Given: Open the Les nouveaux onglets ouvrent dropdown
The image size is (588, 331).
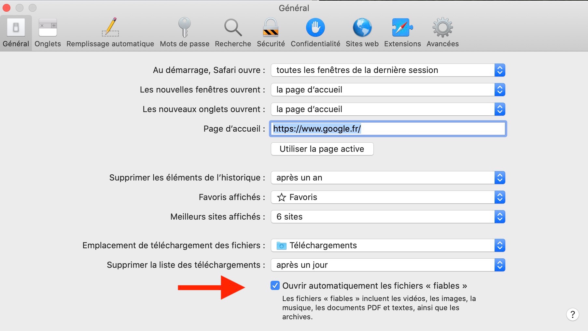Looking at the screenshot, I should 388,109.
